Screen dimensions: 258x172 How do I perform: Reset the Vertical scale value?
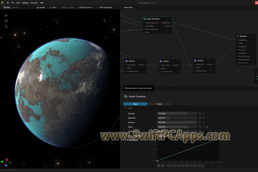(x=200, y=131)
